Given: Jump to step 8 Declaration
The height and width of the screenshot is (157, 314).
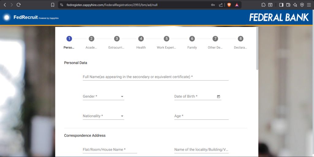Looking at the screenshot, I should click(x=241, y=39).
